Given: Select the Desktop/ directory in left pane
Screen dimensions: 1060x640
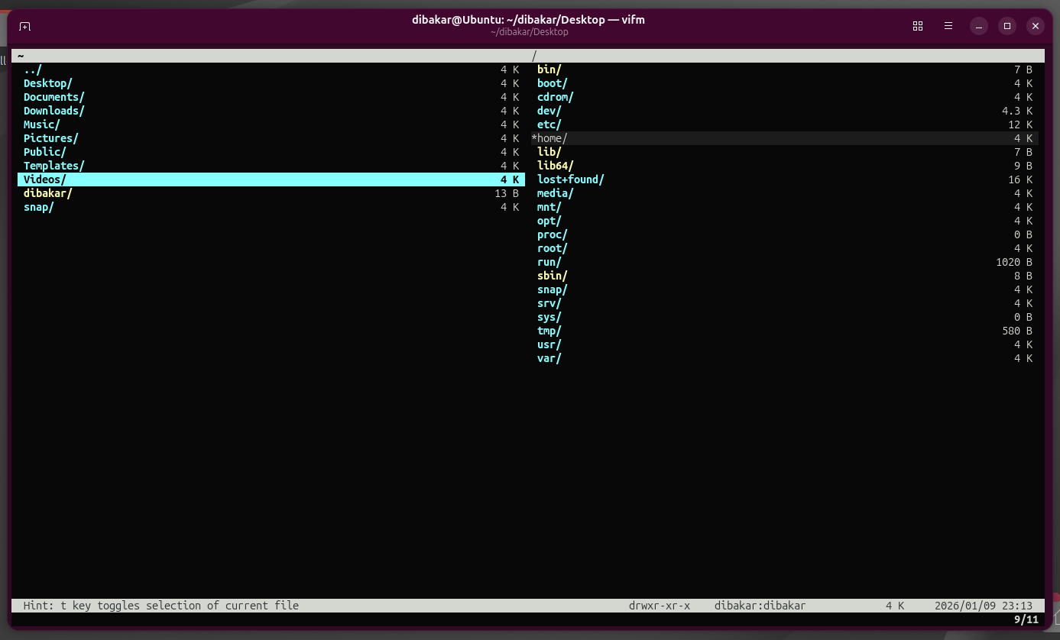Looking at the screenshot, I should (48, 83).
